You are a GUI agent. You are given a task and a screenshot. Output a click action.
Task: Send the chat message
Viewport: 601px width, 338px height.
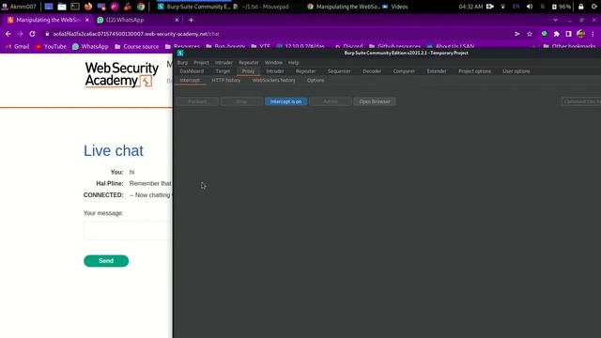pos(106,261)
